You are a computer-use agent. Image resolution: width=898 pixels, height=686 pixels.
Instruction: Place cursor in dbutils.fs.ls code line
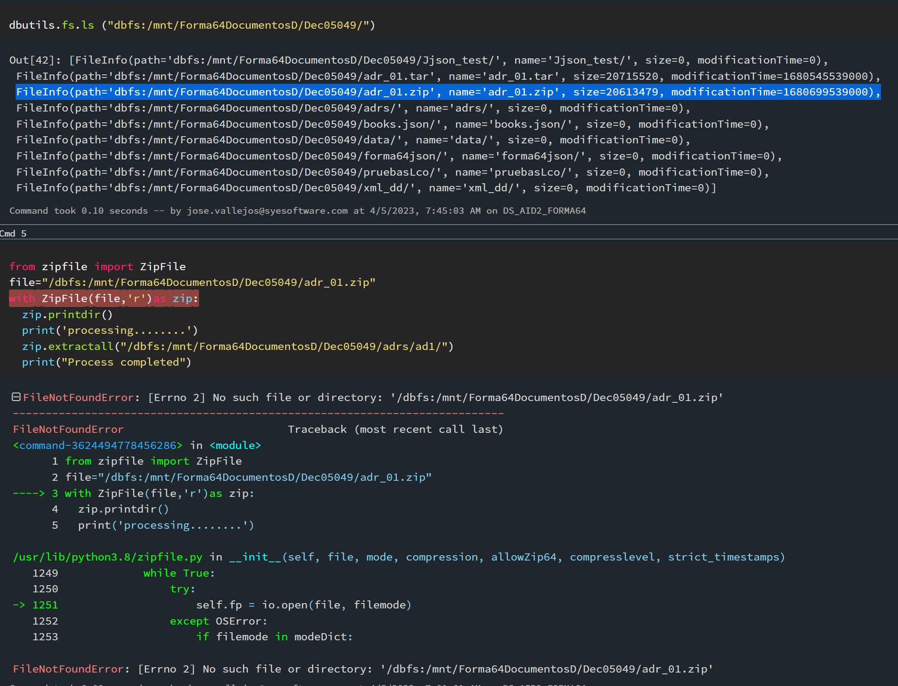pos(192,25)
